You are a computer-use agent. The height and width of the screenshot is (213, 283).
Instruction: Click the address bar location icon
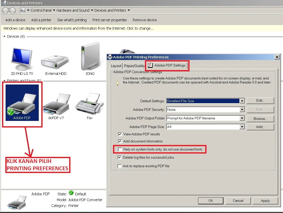click(23, 10)
